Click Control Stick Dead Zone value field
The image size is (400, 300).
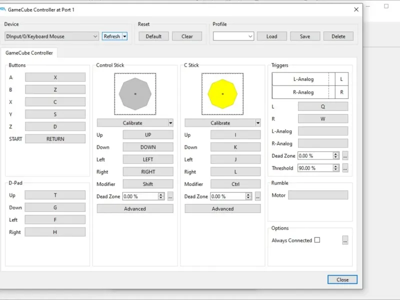pyautogui.click(x=140, y=196)
